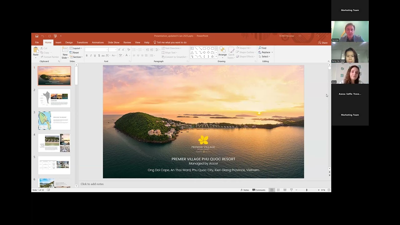Fit slide to current window
The height and width of the screenshot is (225, 400).
tap(329, 190)
